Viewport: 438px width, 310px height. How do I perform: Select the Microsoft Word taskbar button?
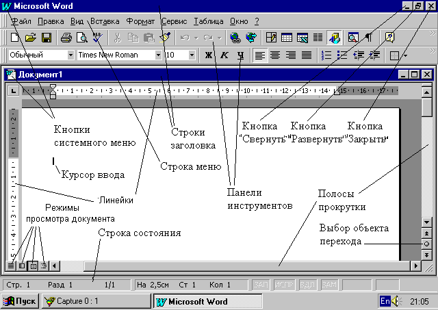tap(208, 301)
